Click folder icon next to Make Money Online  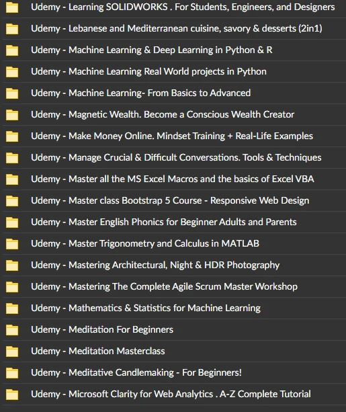coord(12,136)
